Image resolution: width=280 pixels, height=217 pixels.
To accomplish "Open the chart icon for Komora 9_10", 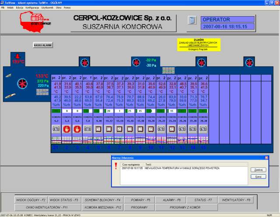I will pos(98,129).
